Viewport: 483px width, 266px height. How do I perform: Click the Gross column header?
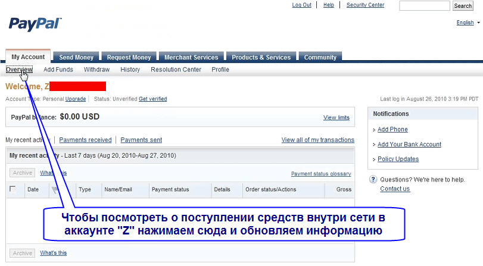[x=344, y=190]
